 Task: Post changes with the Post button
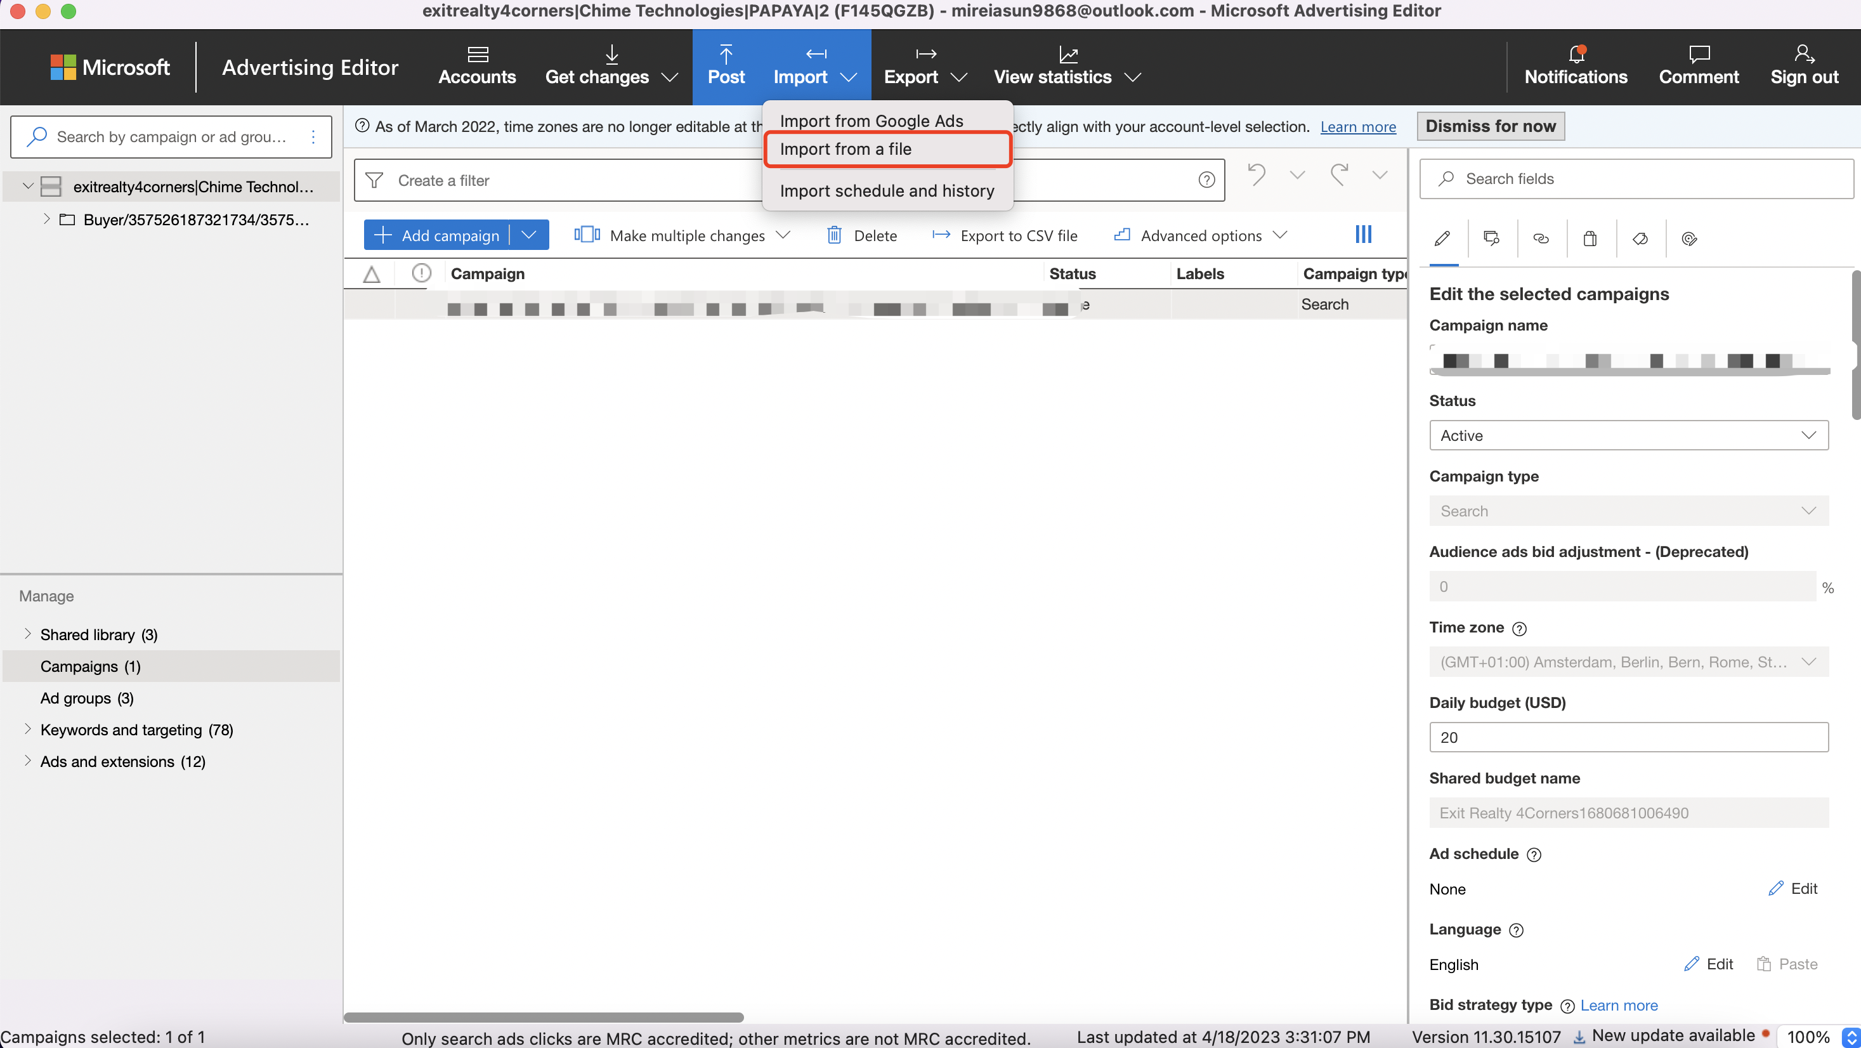726,66
